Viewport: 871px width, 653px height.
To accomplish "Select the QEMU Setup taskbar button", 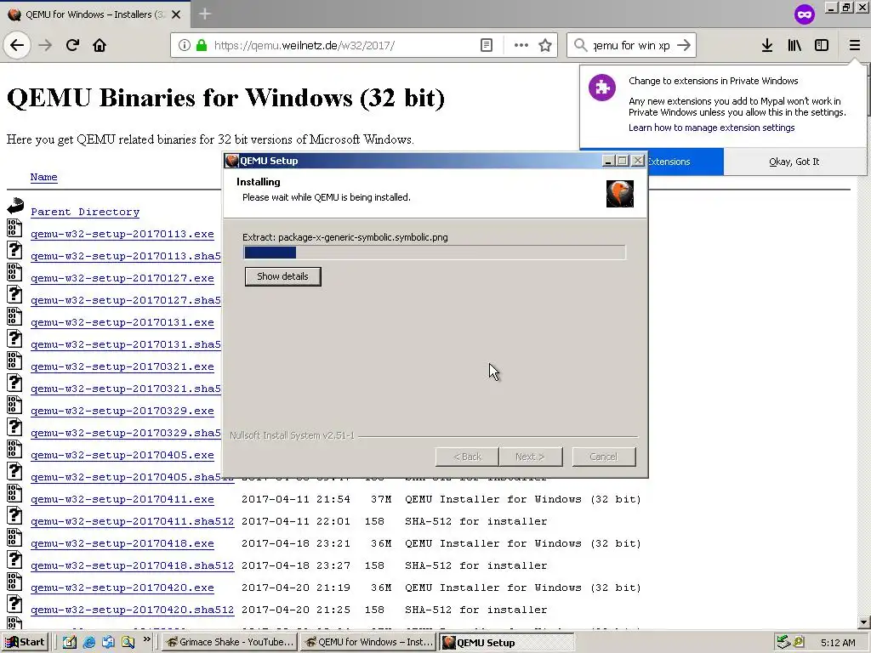I will (x=507, y=643).
